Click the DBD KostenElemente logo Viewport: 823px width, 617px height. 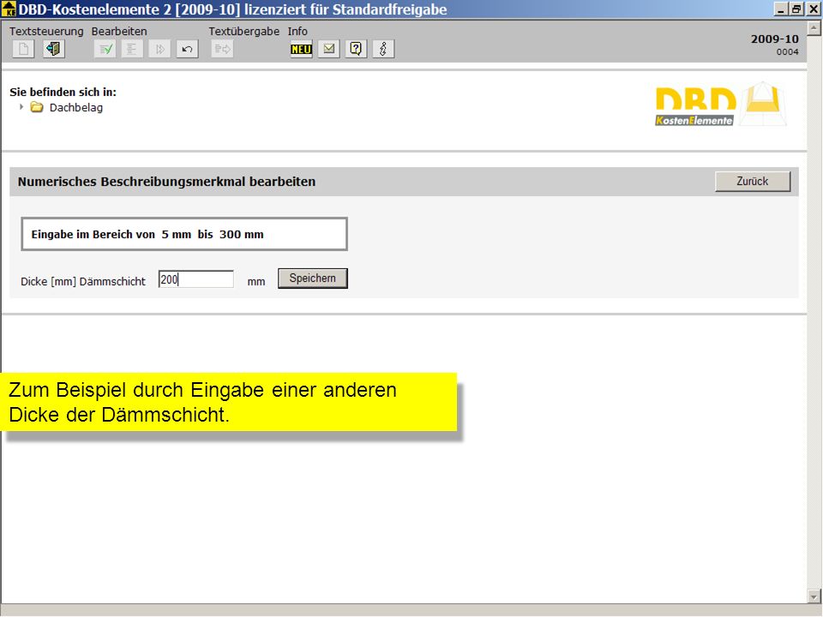[721, 104]
